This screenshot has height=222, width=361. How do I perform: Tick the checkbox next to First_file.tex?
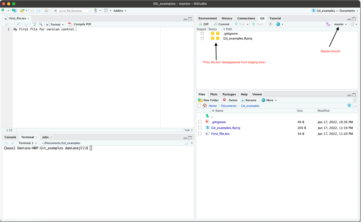click(x=200, y=134)
